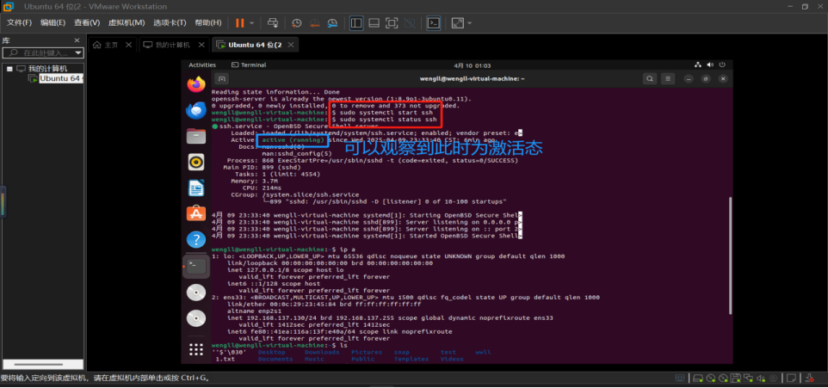Open Ubuntu Software from the dock

tap(196, 214)
